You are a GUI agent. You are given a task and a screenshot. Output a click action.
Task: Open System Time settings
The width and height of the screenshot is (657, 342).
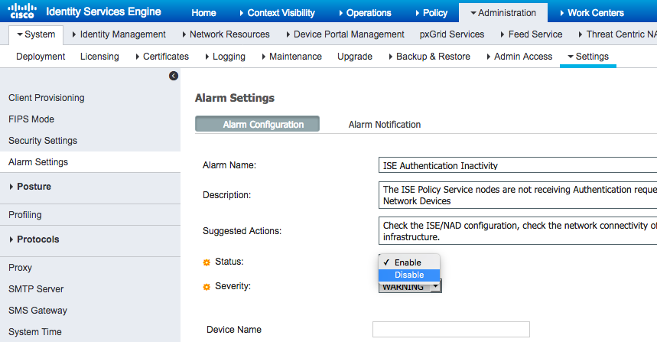point(35,331)
